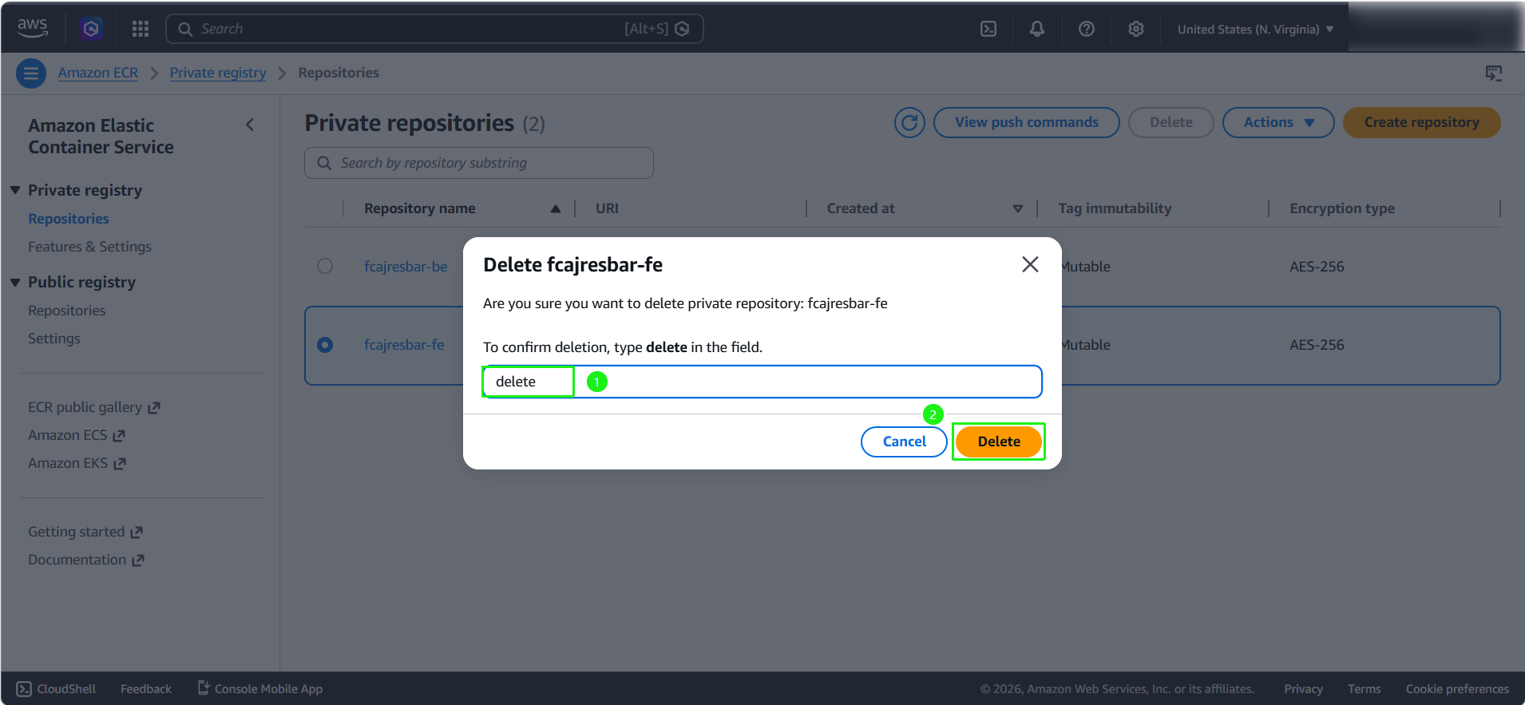Sort by Repository name ascending arrow
The height and width of the screenshot is (705, 1525).
pos(556,208)
